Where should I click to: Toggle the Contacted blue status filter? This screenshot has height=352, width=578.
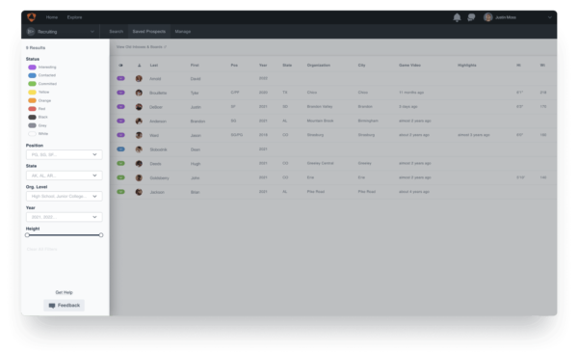tap(33, 75)
